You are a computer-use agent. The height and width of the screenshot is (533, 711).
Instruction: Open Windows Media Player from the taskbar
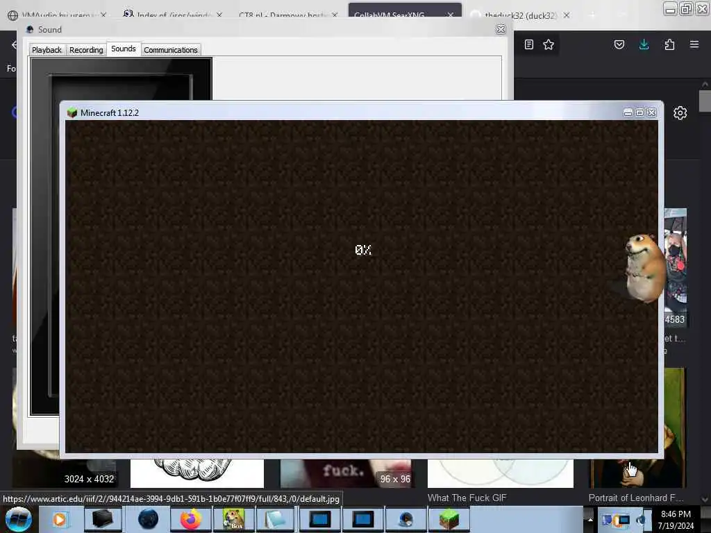coord(59,519)
